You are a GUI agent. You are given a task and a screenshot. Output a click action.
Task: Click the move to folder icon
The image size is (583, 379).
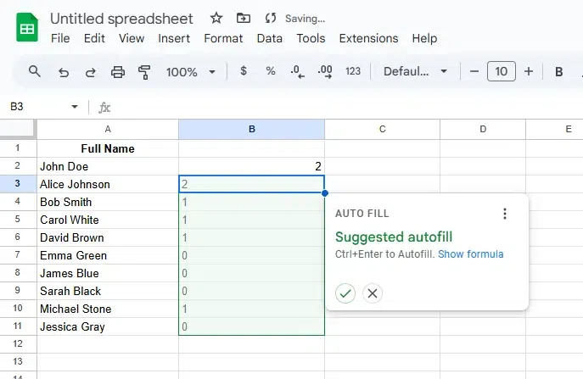[x=244, y=18]
